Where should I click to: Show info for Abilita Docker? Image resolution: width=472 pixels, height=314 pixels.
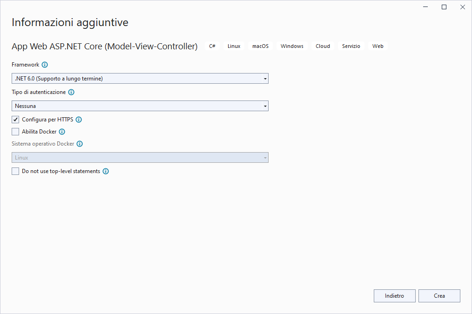pos(62,132)
